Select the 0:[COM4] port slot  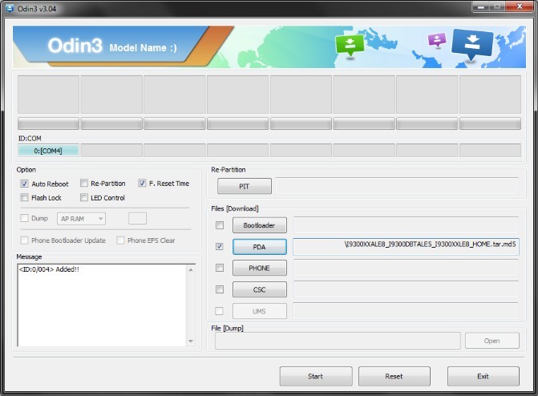pyautogui.click(x=48, y=151)
